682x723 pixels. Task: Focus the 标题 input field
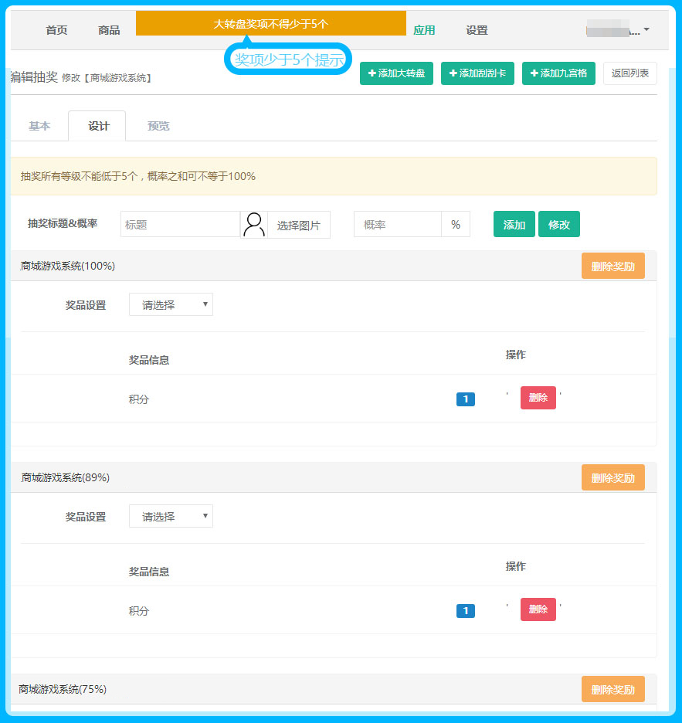click(180, 225)
